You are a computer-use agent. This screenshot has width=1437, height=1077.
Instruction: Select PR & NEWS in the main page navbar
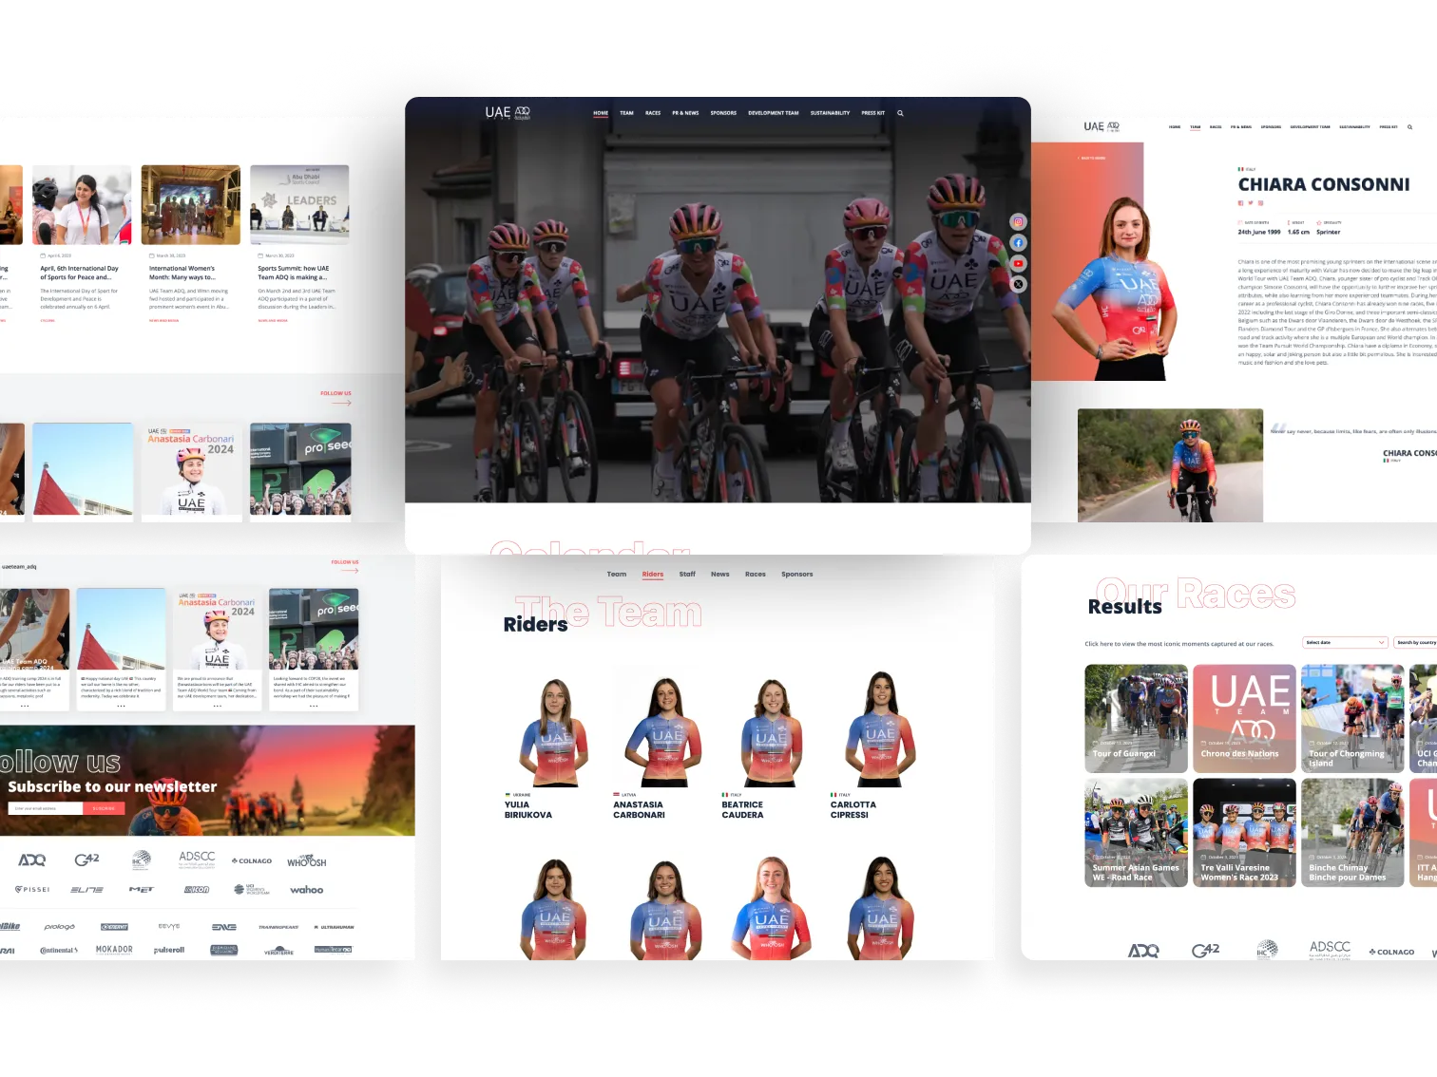685,113
